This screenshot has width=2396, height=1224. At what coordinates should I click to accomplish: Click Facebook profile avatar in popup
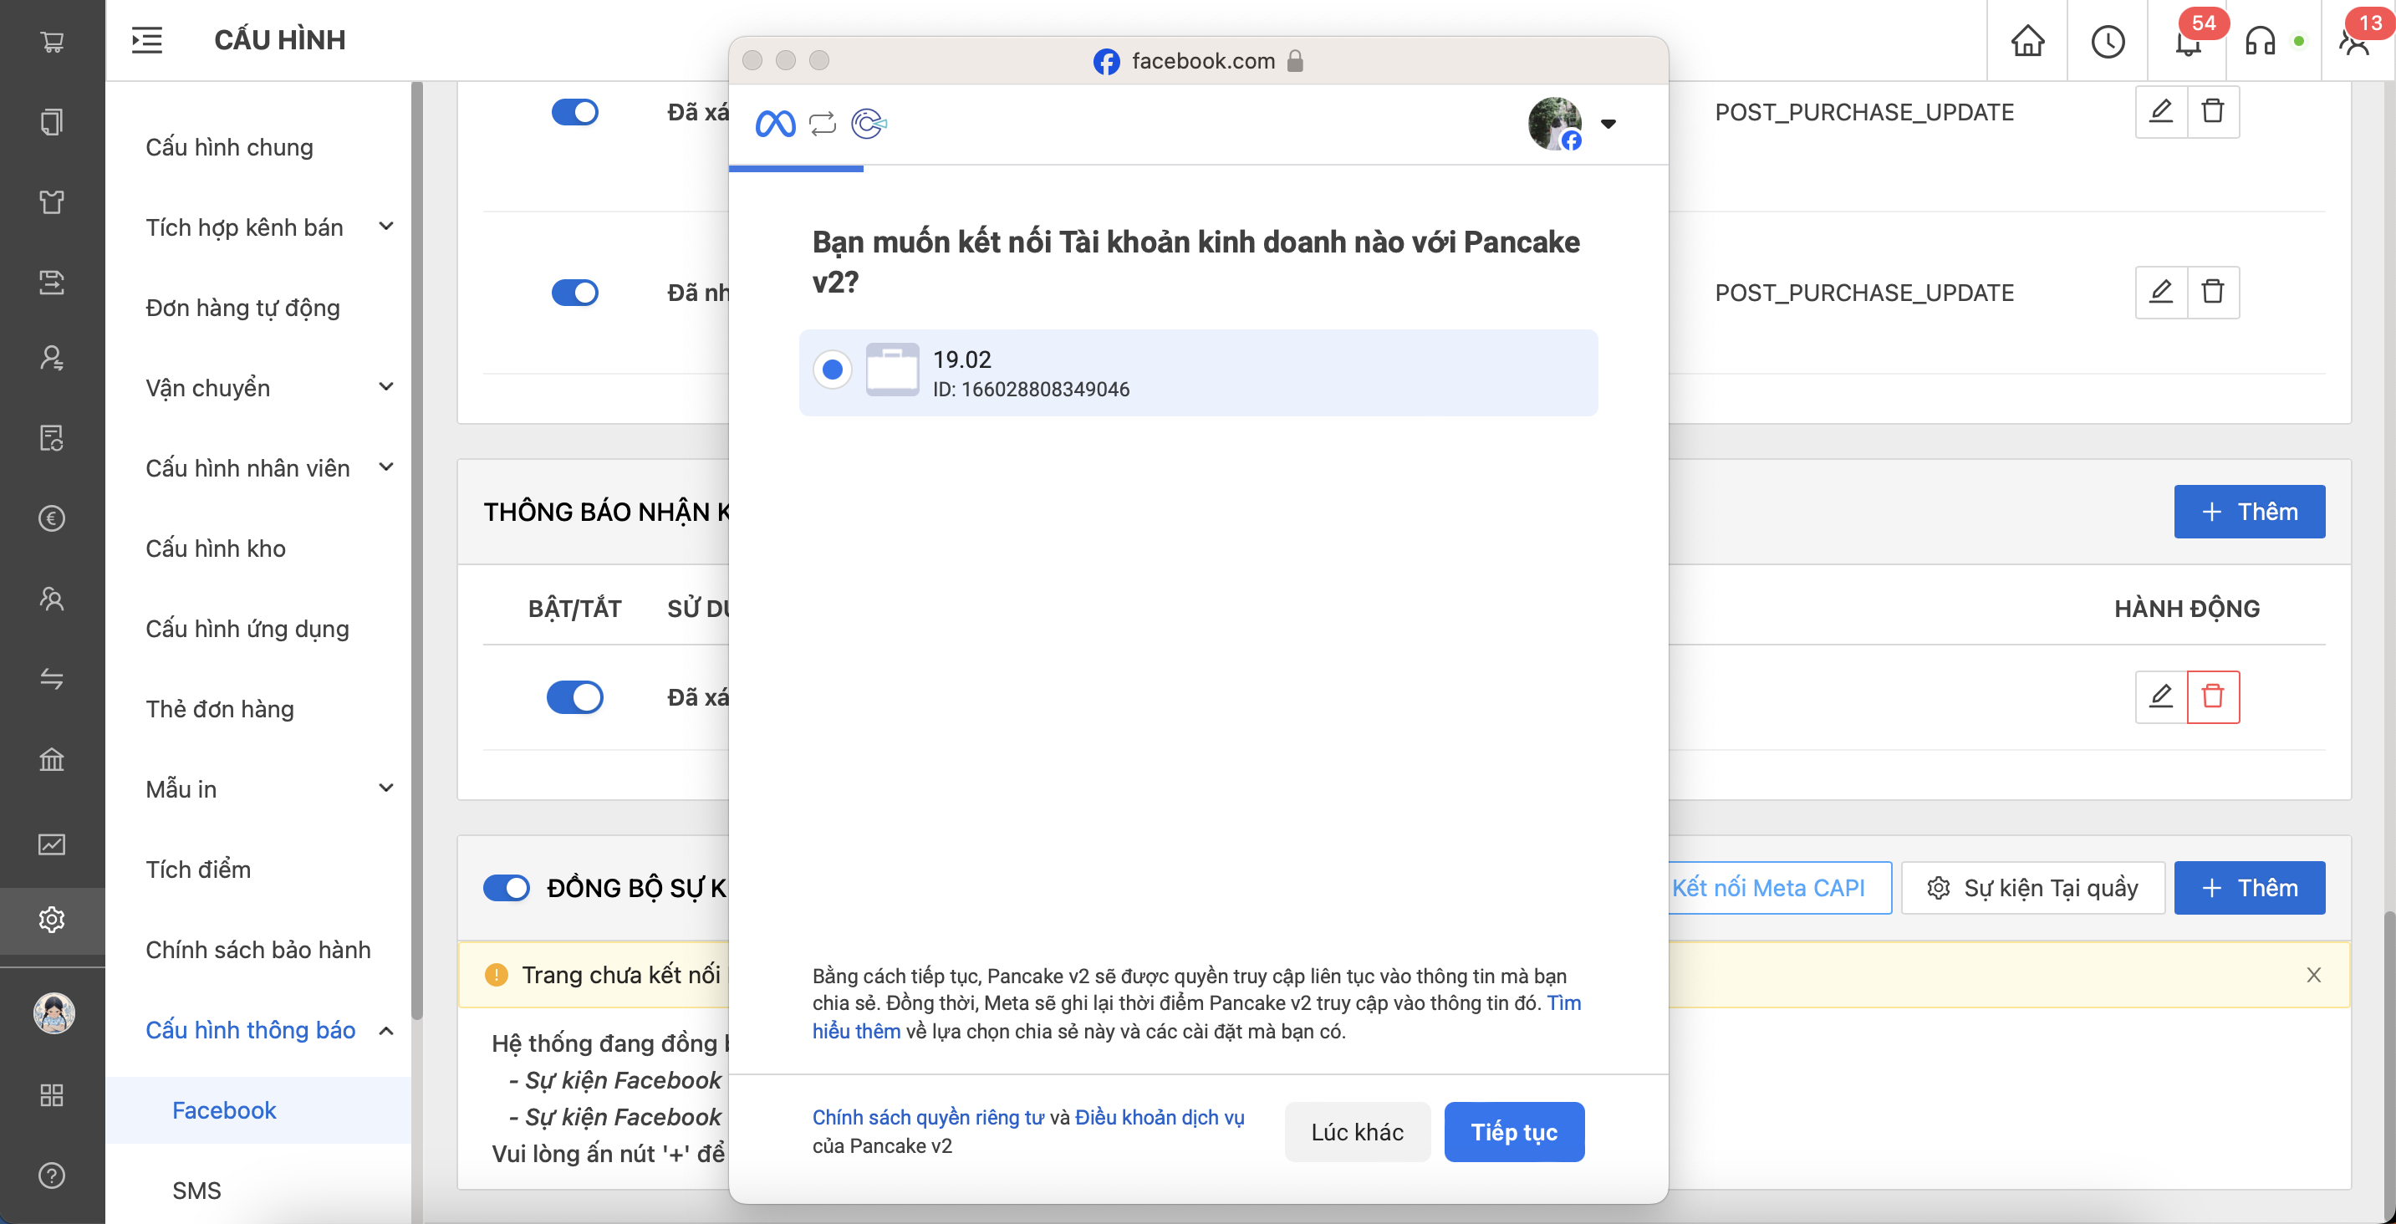click(1555, 124)
